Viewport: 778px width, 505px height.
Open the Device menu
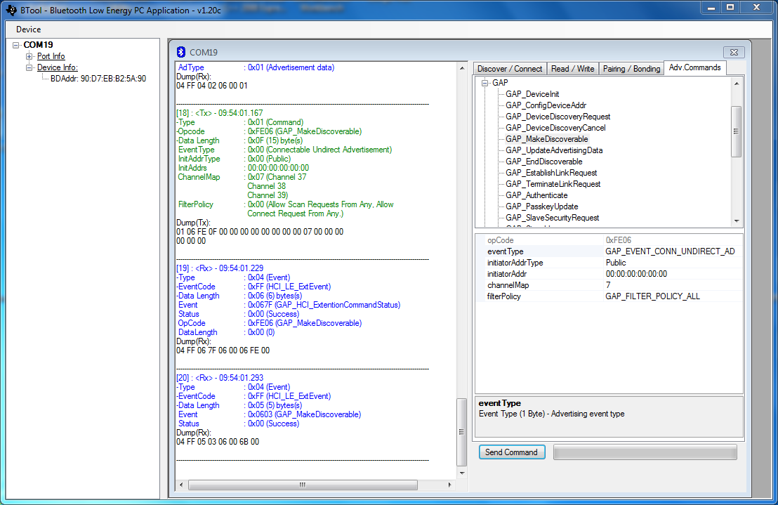[28, 29]
